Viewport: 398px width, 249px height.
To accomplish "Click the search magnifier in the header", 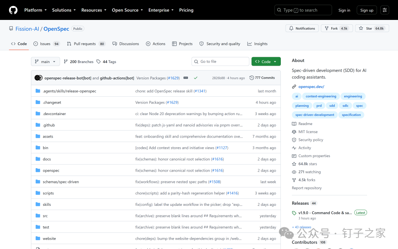I will 279,10.
